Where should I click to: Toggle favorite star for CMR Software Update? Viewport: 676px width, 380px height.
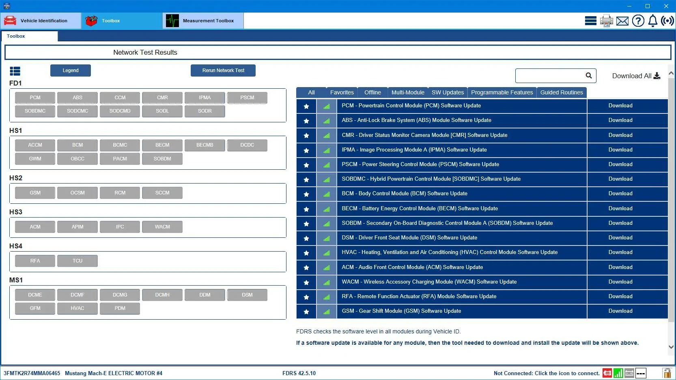tap(306, 136)
